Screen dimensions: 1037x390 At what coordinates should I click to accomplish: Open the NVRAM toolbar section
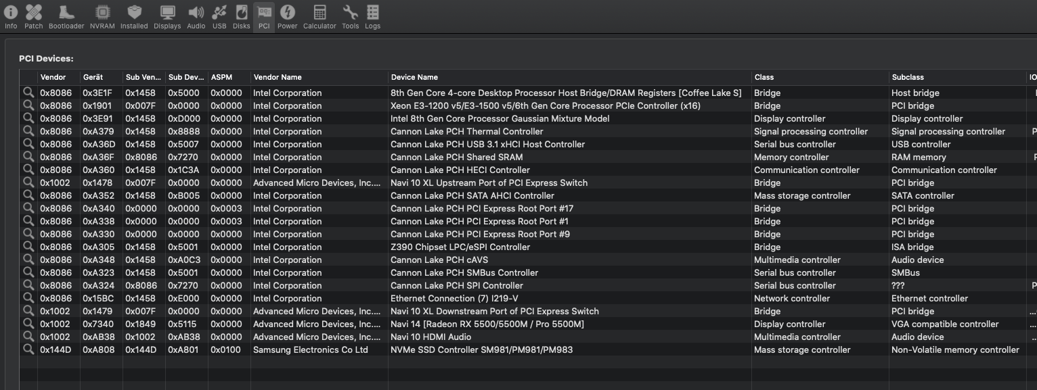click(x=102, y=16)
